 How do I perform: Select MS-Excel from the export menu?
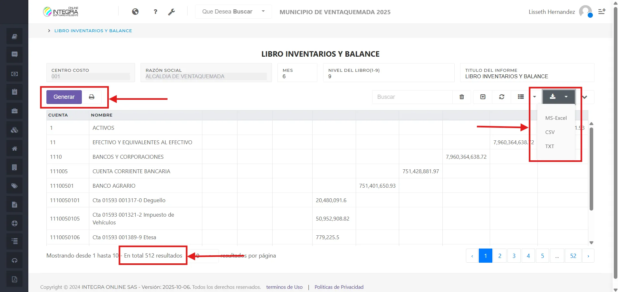pos(556,118)
